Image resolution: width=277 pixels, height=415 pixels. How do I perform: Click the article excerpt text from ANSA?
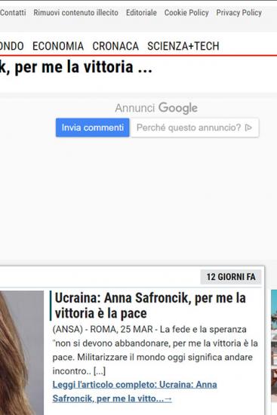(x=155, y=350)
